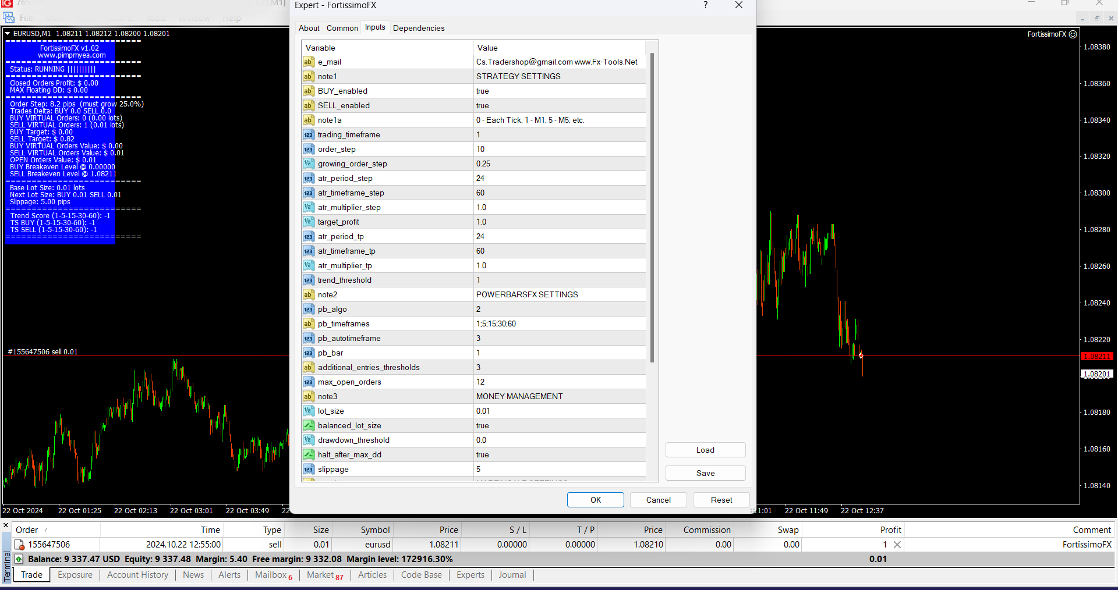The height and width of the screenshot is (590, 1118).
Task: Select the max_open_orders value field
Action: coord(559,382)
